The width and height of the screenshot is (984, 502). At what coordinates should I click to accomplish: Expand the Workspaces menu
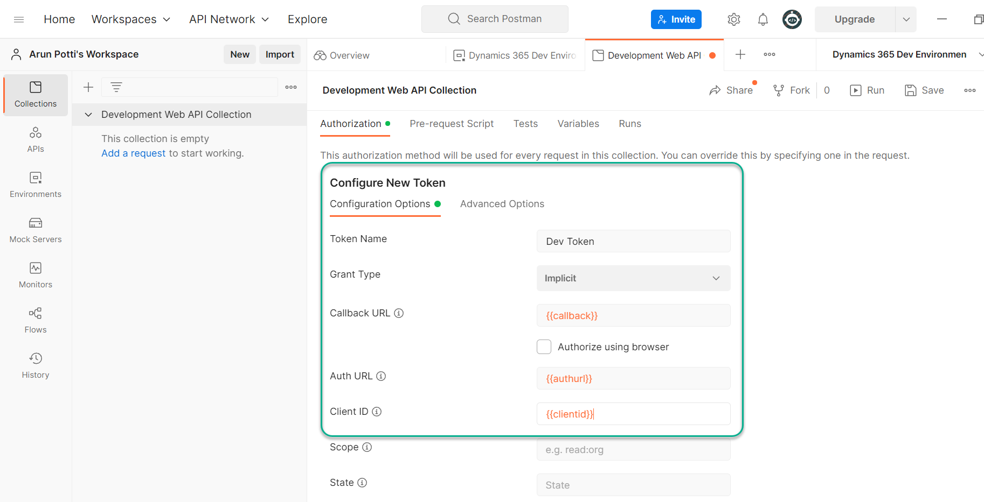click(130, 19)
